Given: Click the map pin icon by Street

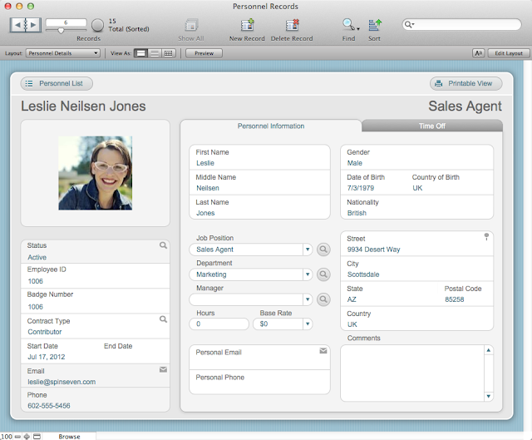Looking at the screenshot, I should (x=486, y=237).
